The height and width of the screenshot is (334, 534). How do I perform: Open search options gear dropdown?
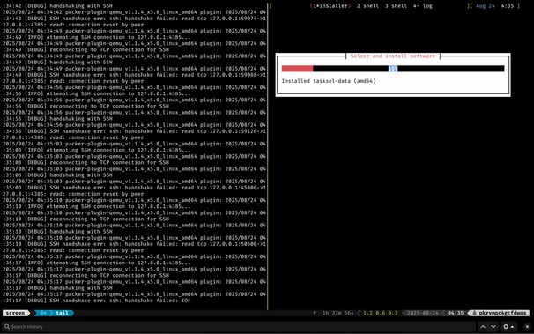(x=508, y=327)
